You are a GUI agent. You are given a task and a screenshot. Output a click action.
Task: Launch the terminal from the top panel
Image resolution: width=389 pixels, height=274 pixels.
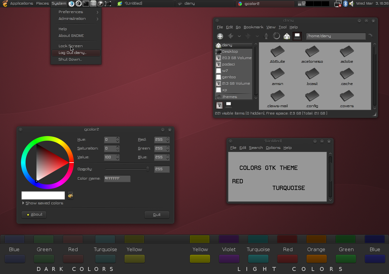86,4
